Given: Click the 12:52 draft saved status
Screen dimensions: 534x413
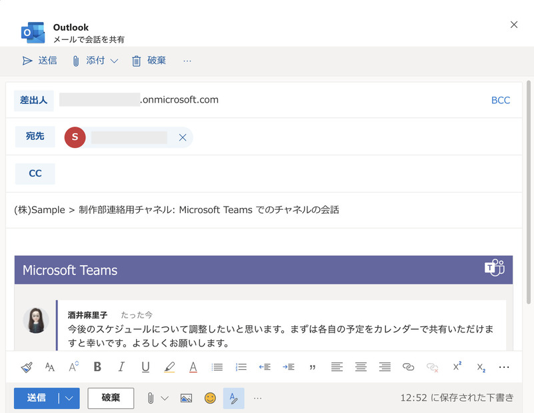Looking at the screenshot, I should [457, 398].
